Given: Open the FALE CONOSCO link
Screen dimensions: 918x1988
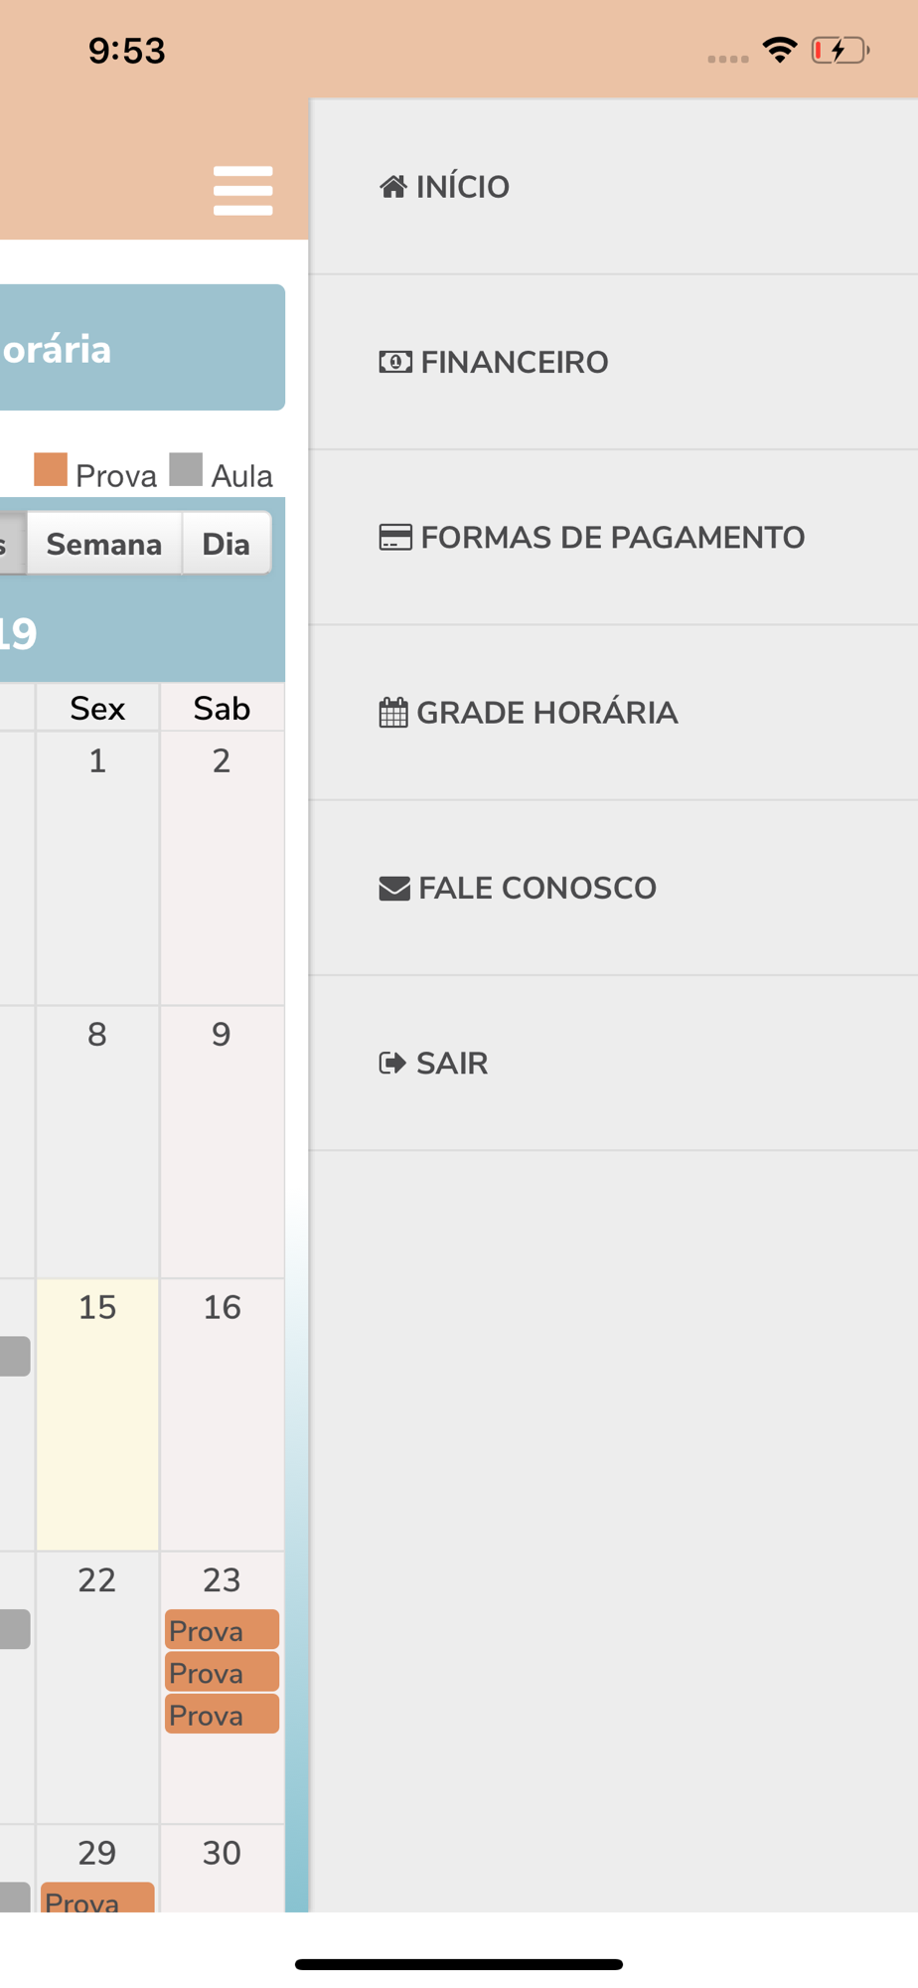Looking at the screenshot, I should [536, 889].
